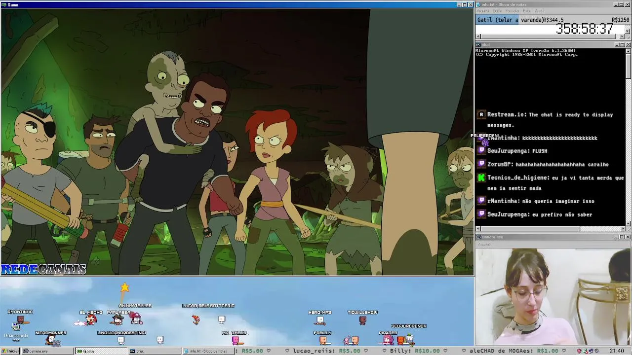This screenshot has width=632, height=355.
Task: Open the Iniciar start button
Action: 10,351
